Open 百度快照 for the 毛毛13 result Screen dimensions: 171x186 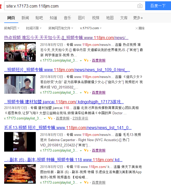point(99,151)
